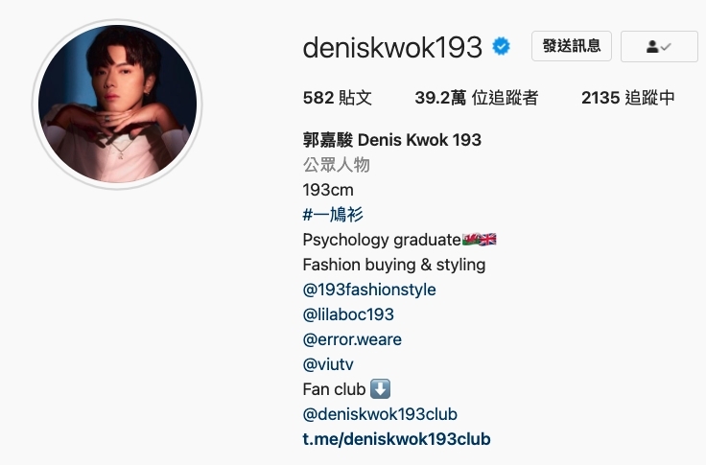Click the UK flag emoji

pyautogui.click(x=487, y=239)
